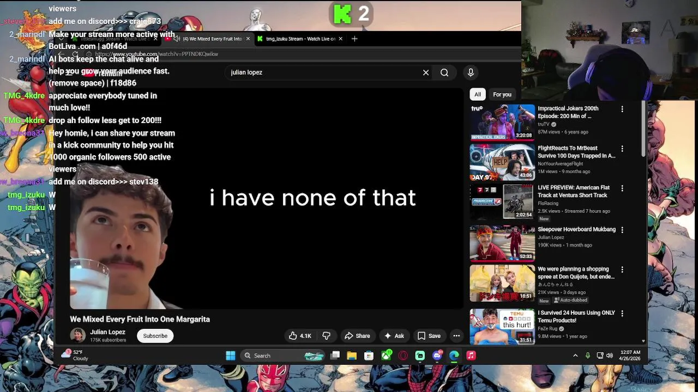
Task: Switch to 'We Mixed Every Fruit Into' browser tab
Action: click(212, 39)
